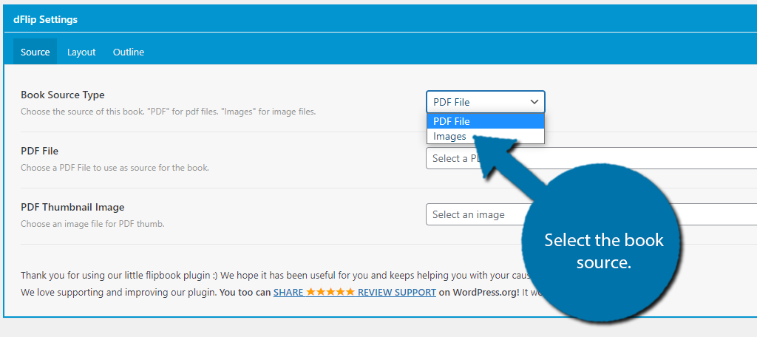Switch to the Source tab
Image resolution: width=757 pixels, height=337 pixels.
pos(35,52)
